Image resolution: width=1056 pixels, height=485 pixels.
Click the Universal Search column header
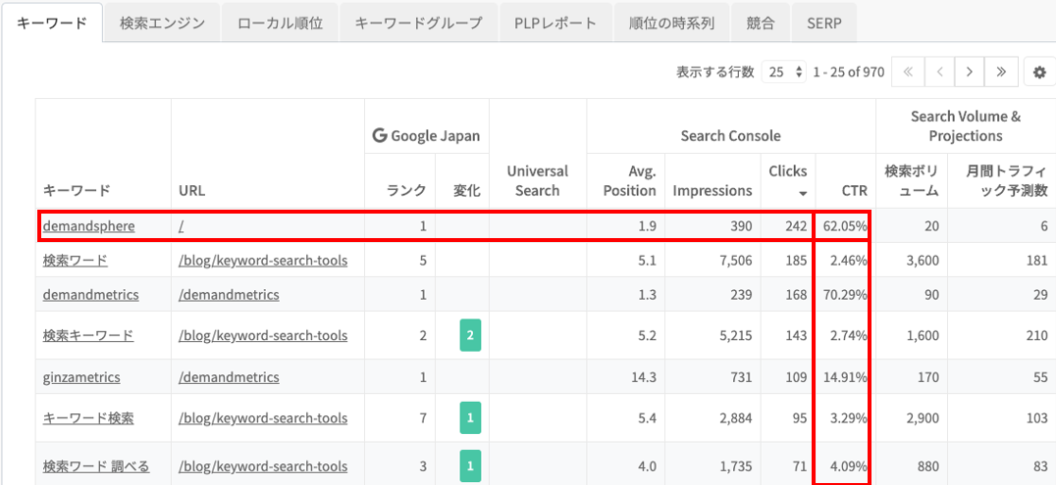coord(538,180)
